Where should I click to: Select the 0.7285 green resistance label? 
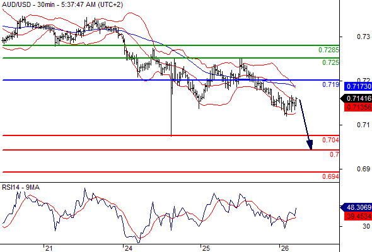[328, 50]
